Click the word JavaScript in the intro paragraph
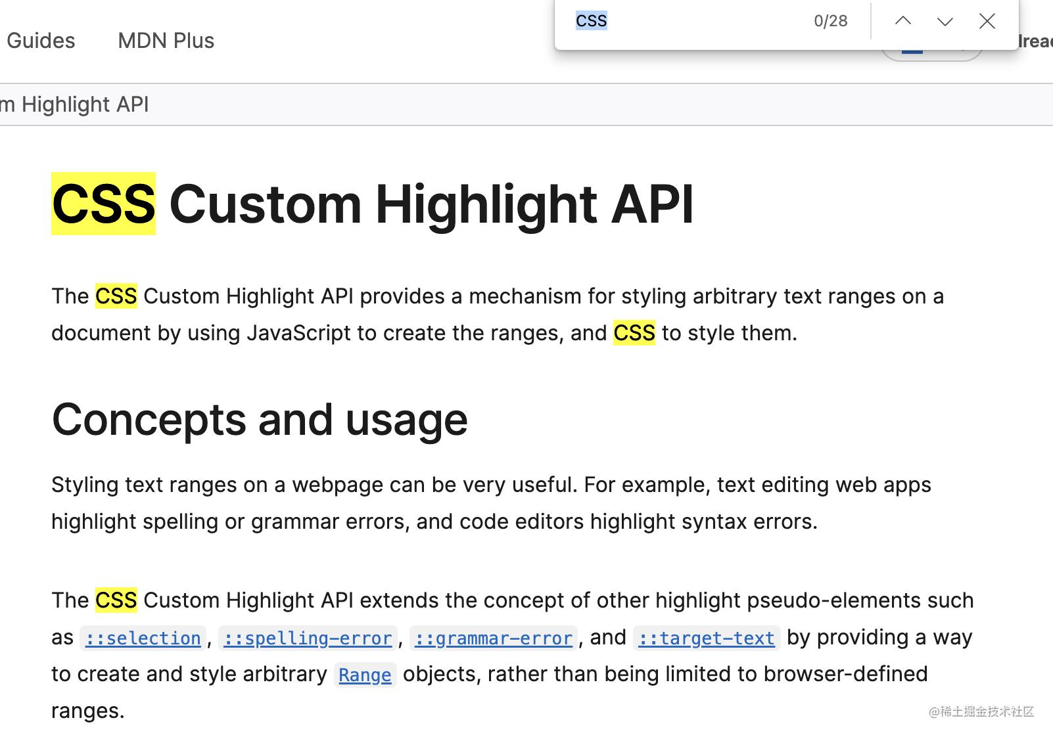Image resolution: width=1053 pixels, height=737 pixels. pos(299,333)
